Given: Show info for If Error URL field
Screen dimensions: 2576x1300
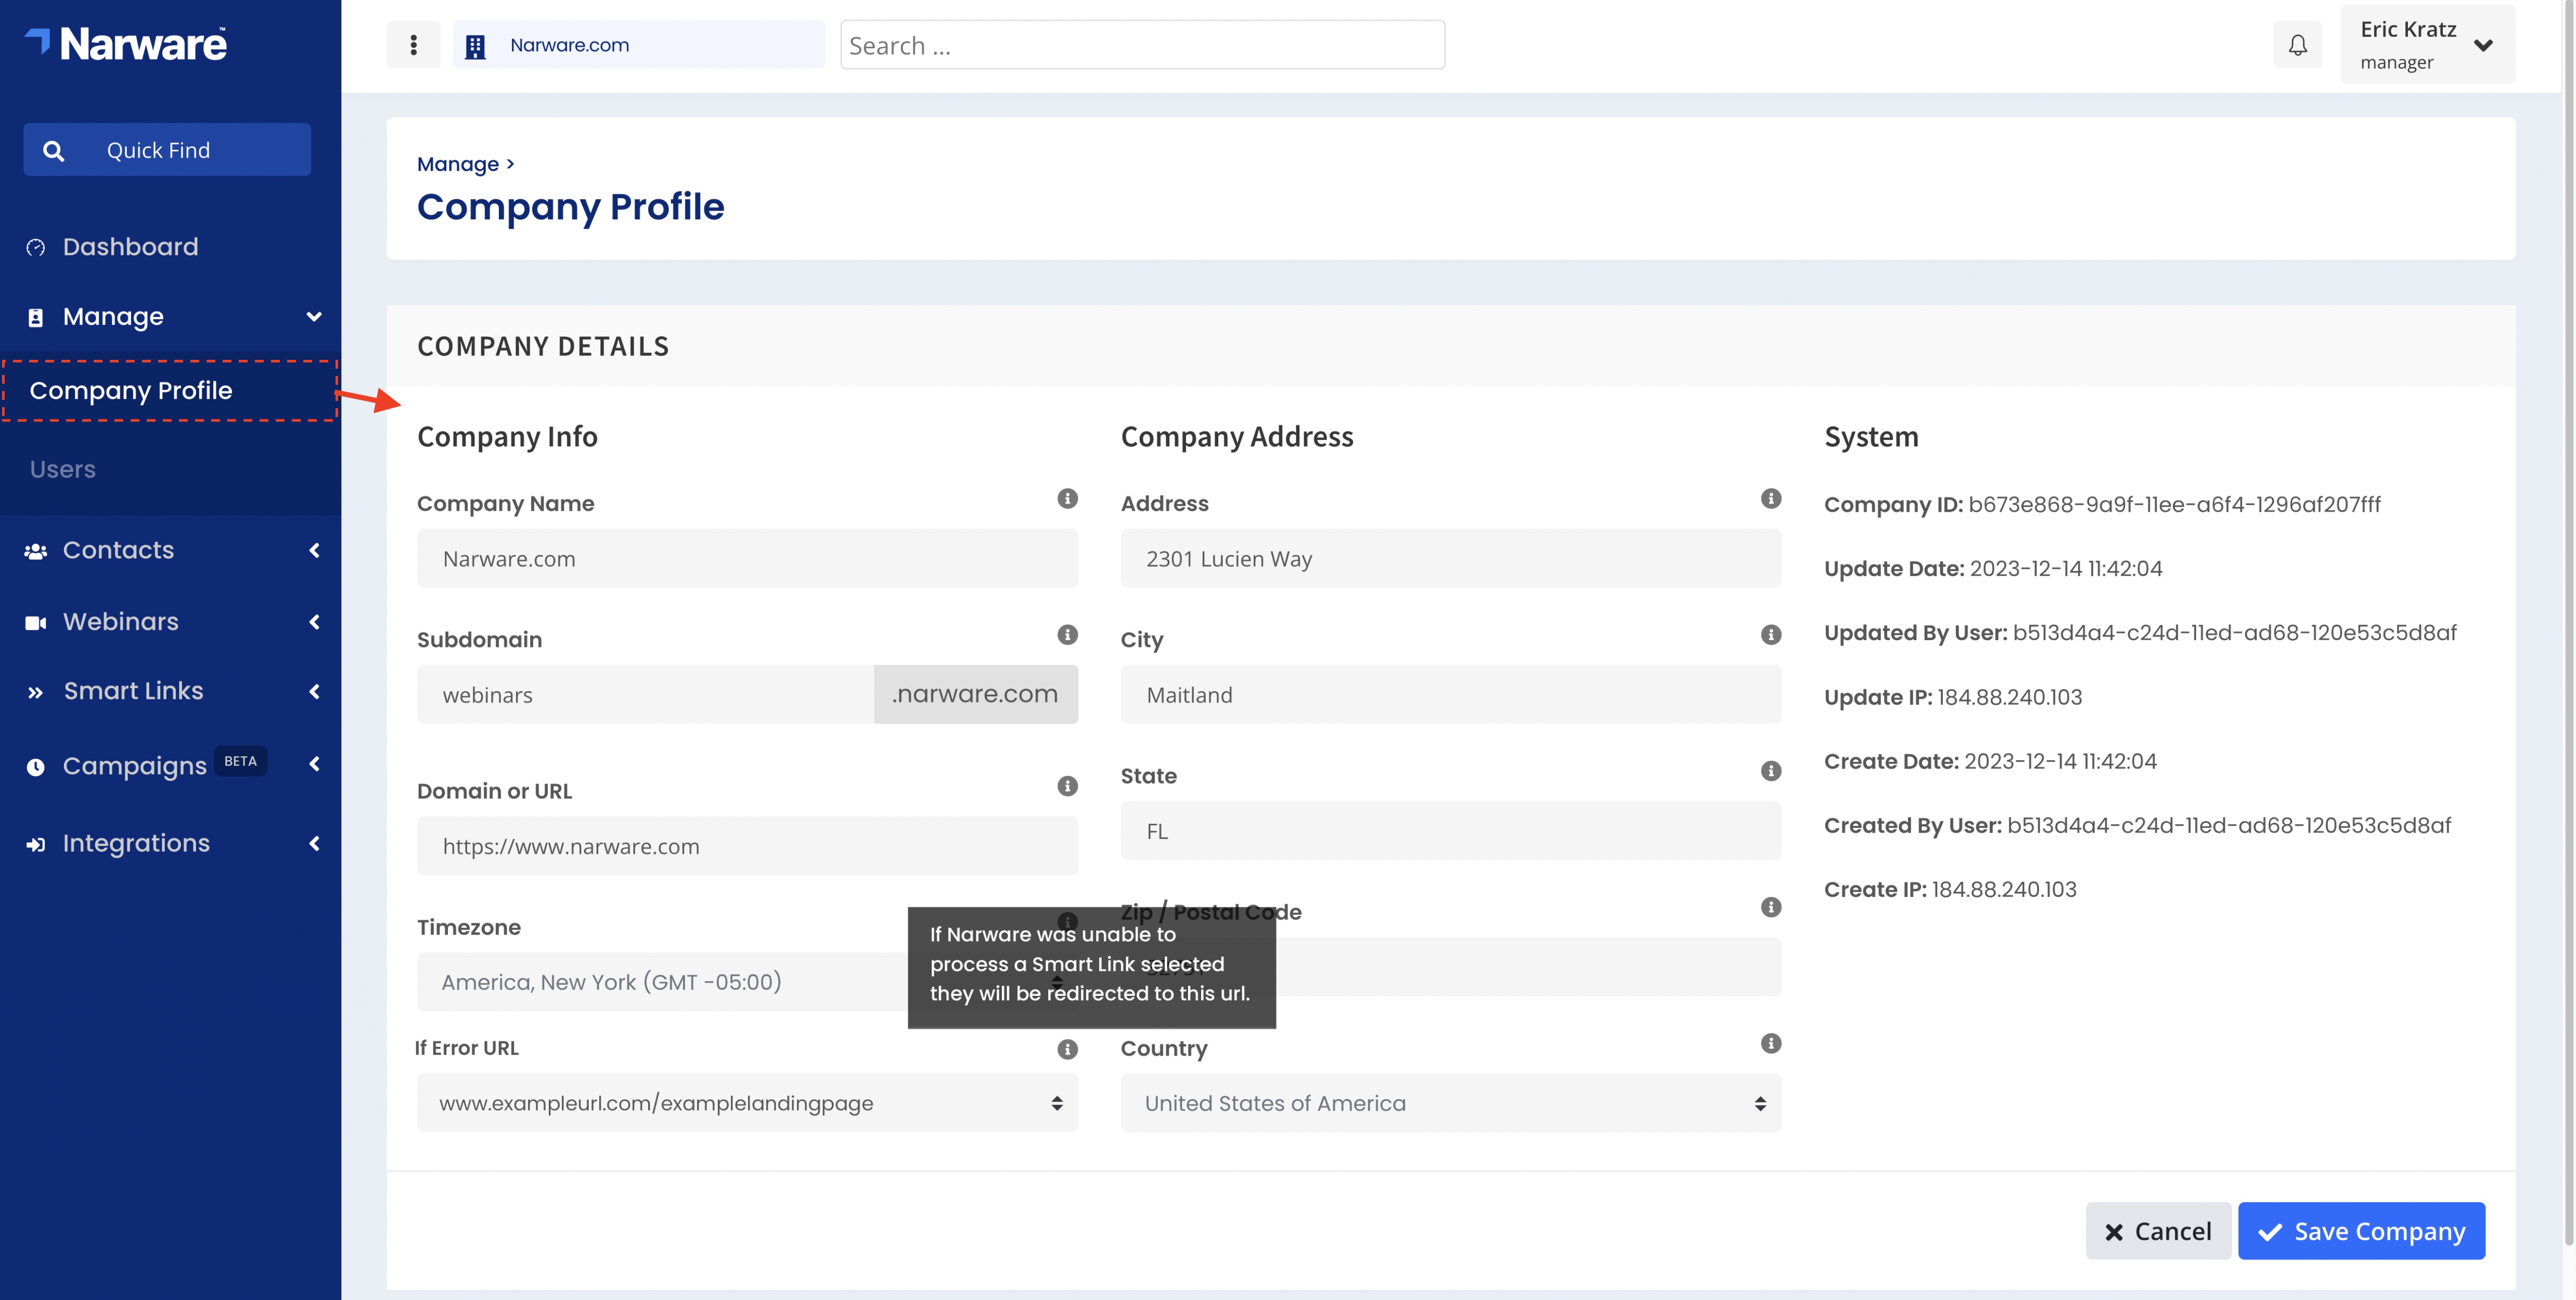Looking at the screenshot, I should tap(1067, 1049).
